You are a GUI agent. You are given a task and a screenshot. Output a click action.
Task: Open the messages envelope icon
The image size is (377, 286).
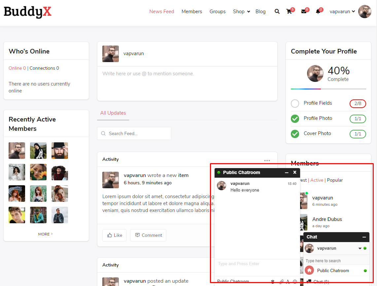click(304, 12)
